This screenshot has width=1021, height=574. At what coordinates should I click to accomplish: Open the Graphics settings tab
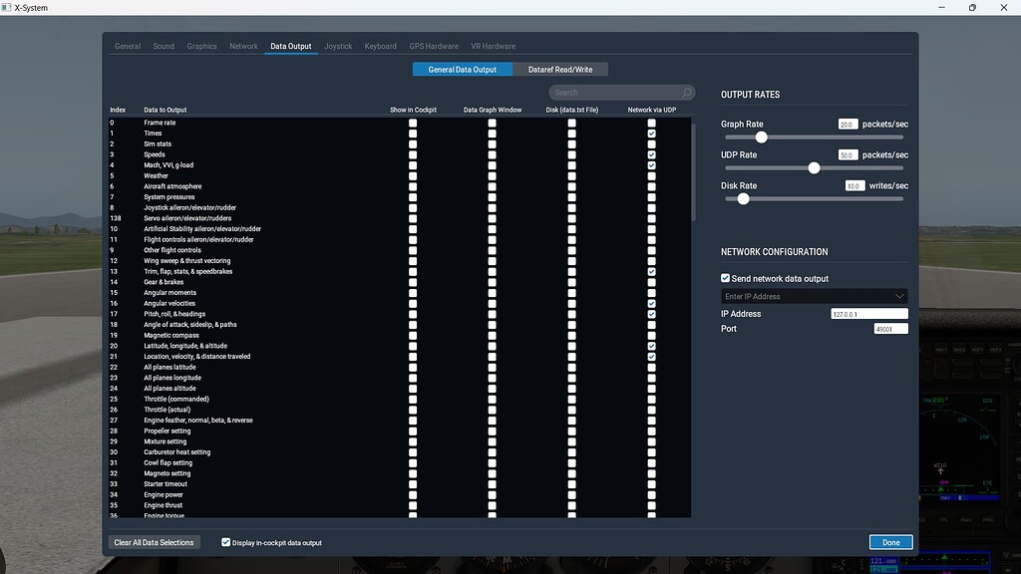click(x=201, y=46)
